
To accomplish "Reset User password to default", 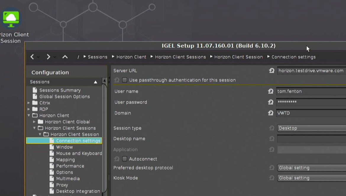I will [271, 102].
